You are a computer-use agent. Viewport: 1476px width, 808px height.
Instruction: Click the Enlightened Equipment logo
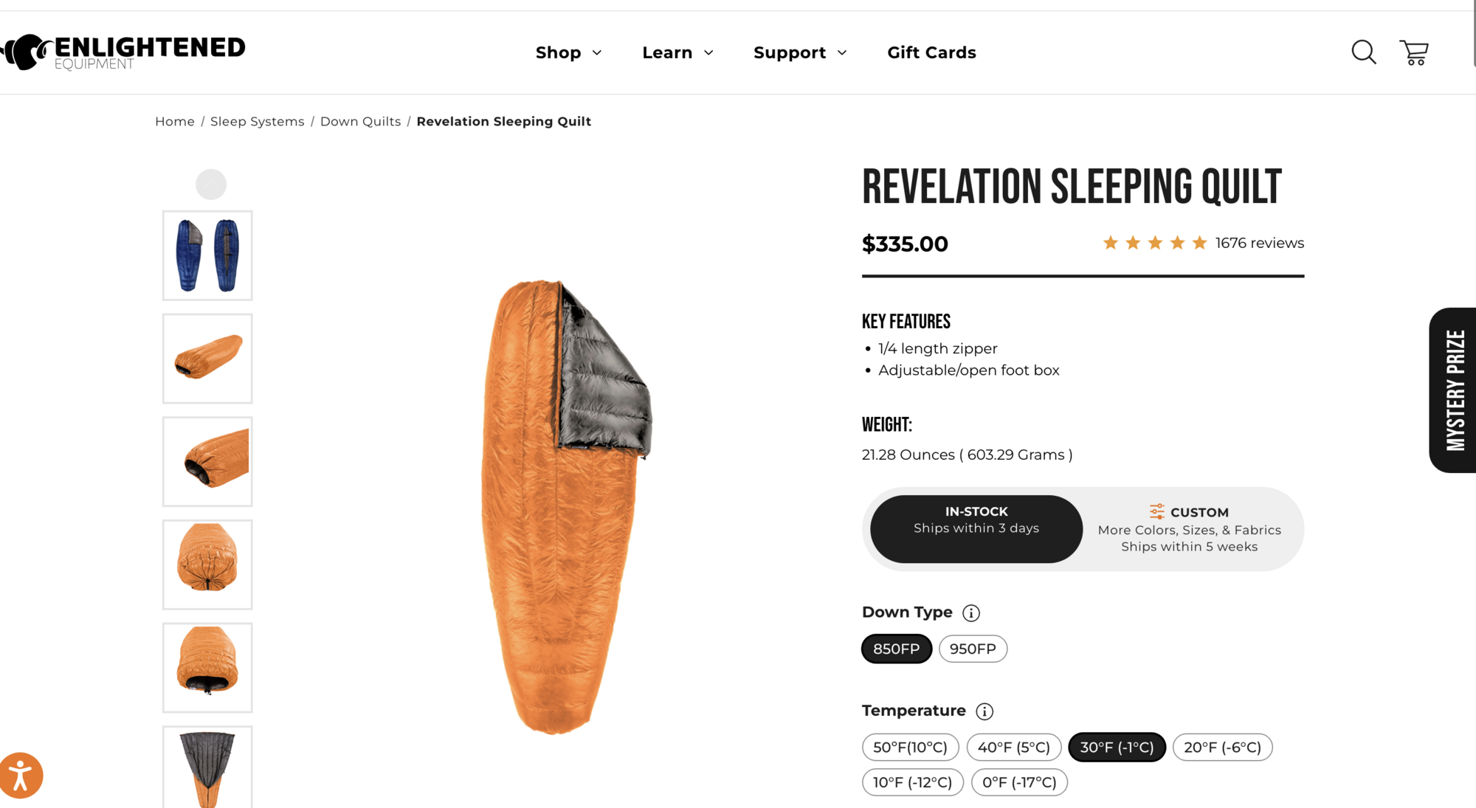pyautogui.click(x=124, y=52)
